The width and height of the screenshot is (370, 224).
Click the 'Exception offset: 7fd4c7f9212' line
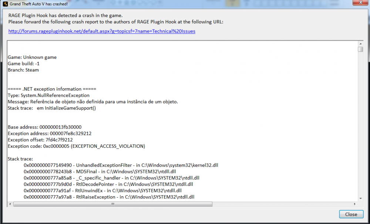pyautogui.click(x=40, y=140)
